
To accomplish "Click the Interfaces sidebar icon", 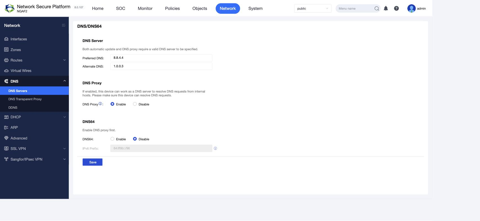I will click(x=6, y=39).
